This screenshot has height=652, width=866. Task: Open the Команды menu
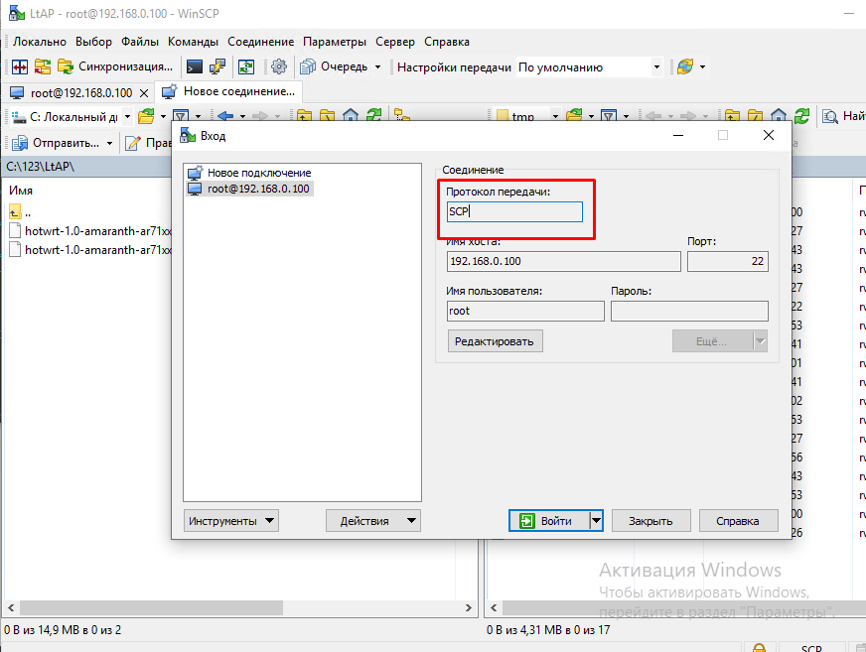click(x=193, y=42)
